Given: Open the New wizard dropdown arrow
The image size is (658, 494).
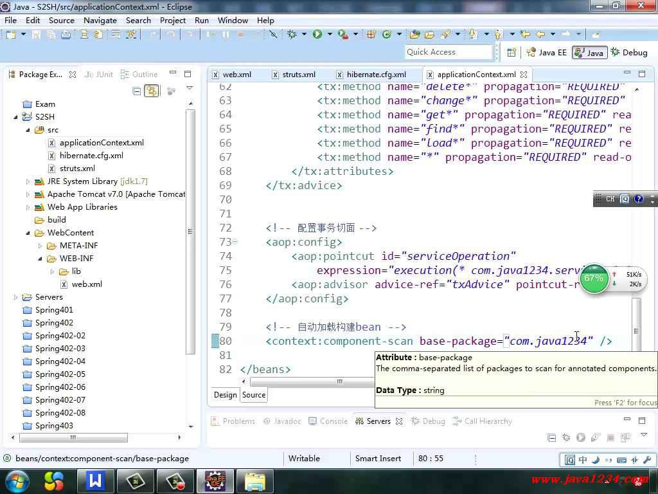Looking at the screenshot, I should coord(23,35).
